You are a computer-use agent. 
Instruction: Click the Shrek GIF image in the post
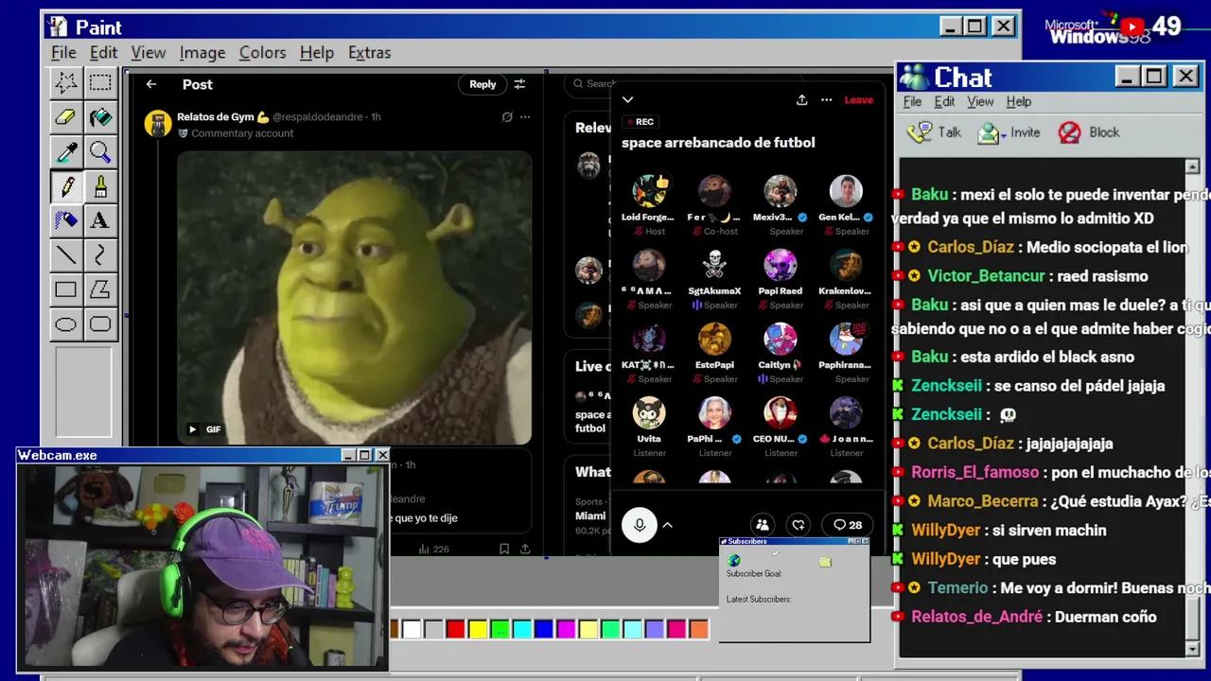pyautogui.click(x=355, y=298)
